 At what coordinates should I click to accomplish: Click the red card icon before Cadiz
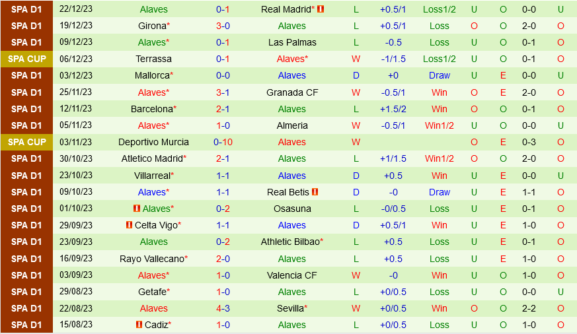139,325
